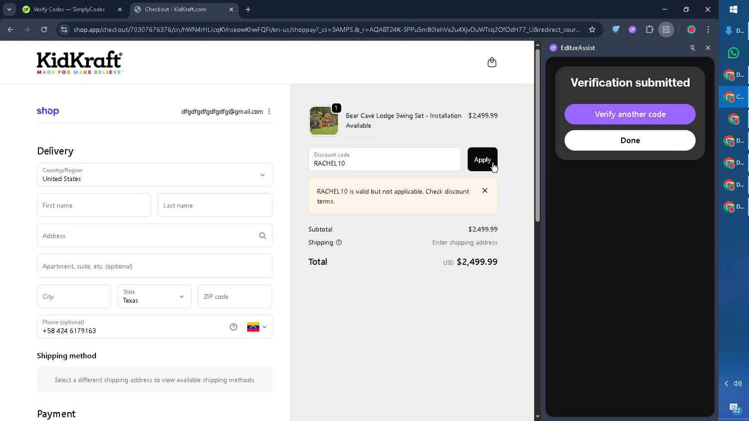Focus the ZIP code field
Screen dimensions: 749x421
[x=235, y=296]
